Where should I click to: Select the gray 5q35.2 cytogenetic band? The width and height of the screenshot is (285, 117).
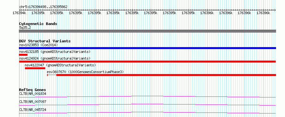pos(147,31)
